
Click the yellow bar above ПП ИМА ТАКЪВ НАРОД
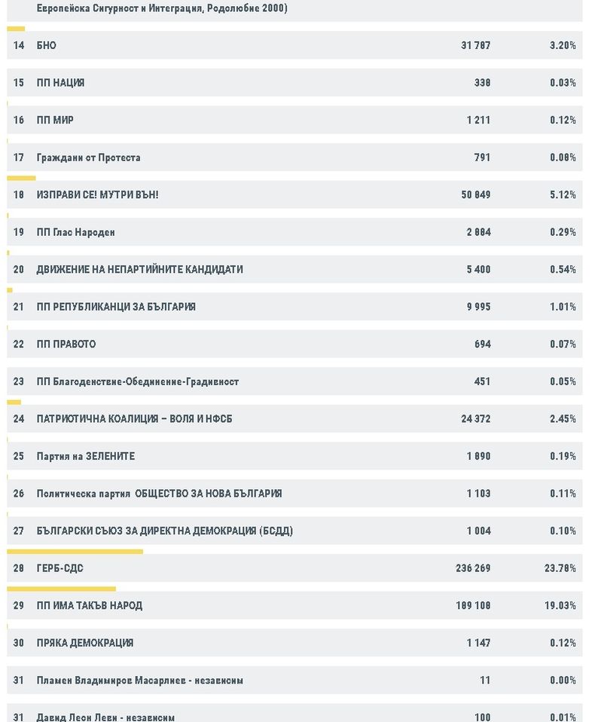click(x=61, y=589)
